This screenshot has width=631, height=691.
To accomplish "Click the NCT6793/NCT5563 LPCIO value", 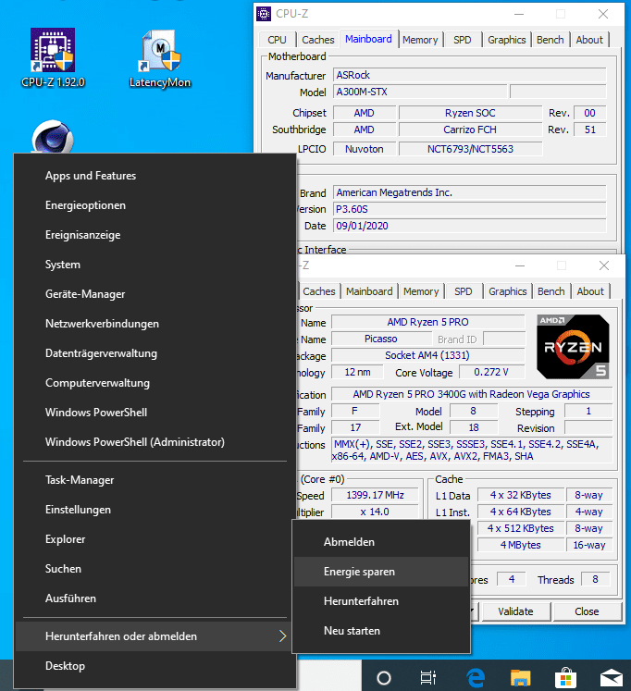I will 470,149.
